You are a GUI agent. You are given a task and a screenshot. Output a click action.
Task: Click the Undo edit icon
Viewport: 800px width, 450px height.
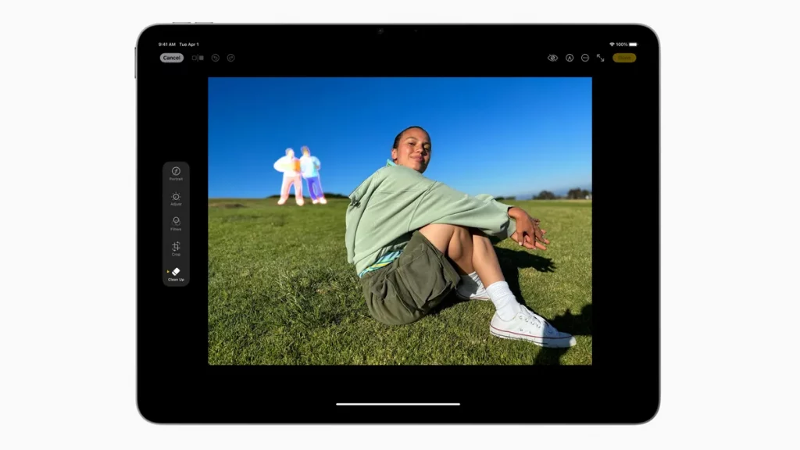pyautogui.click(x=216, y=58)
